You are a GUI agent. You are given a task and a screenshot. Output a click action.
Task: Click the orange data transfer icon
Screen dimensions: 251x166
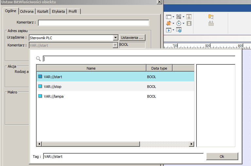169,23
